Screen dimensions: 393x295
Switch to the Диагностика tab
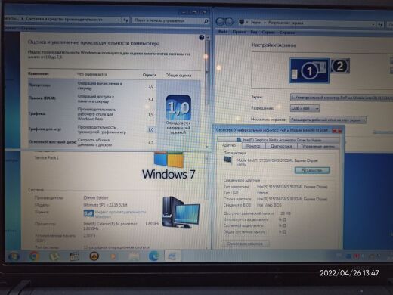[x=281, y=146]
